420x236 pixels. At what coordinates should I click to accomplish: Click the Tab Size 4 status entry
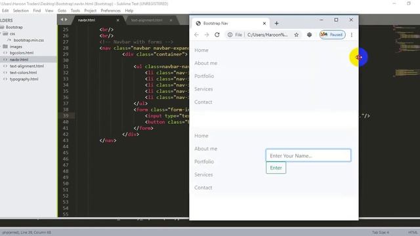pyautogui.click(x=380, y=232)
